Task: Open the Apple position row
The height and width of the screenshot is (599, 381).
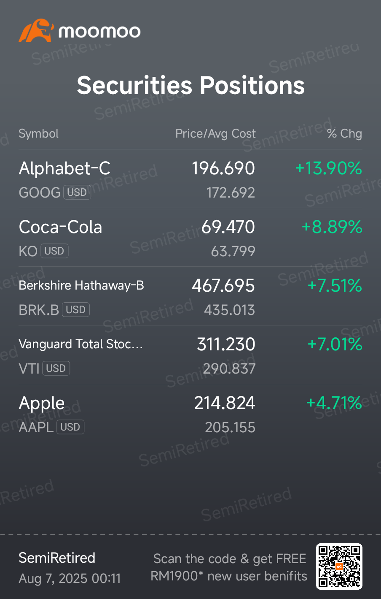Action: [190, 414]
